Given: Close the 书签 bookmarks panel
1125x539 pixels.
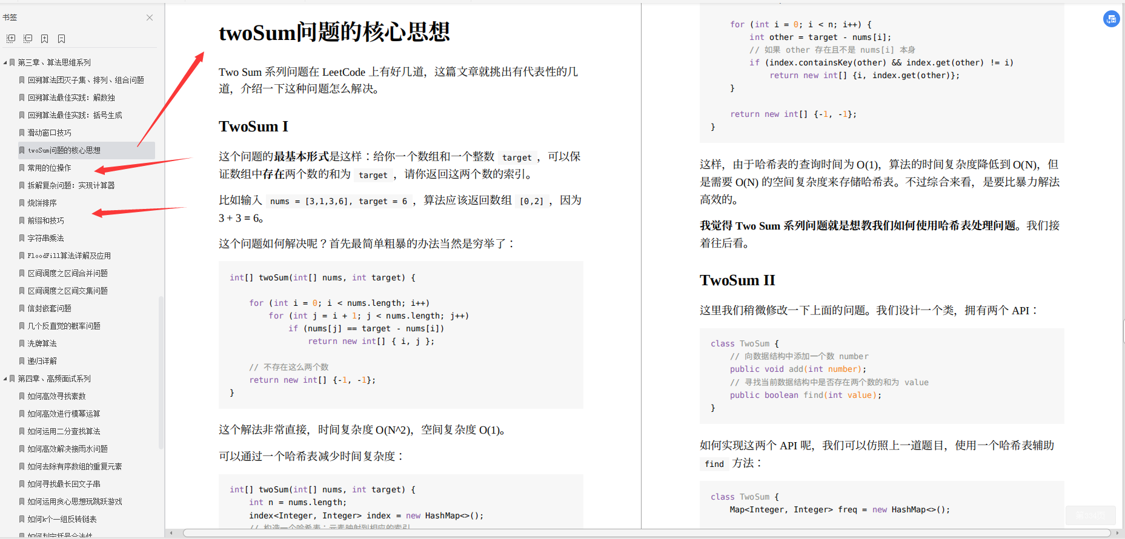Looking at the screenshot, I should (x=150, y=18).
